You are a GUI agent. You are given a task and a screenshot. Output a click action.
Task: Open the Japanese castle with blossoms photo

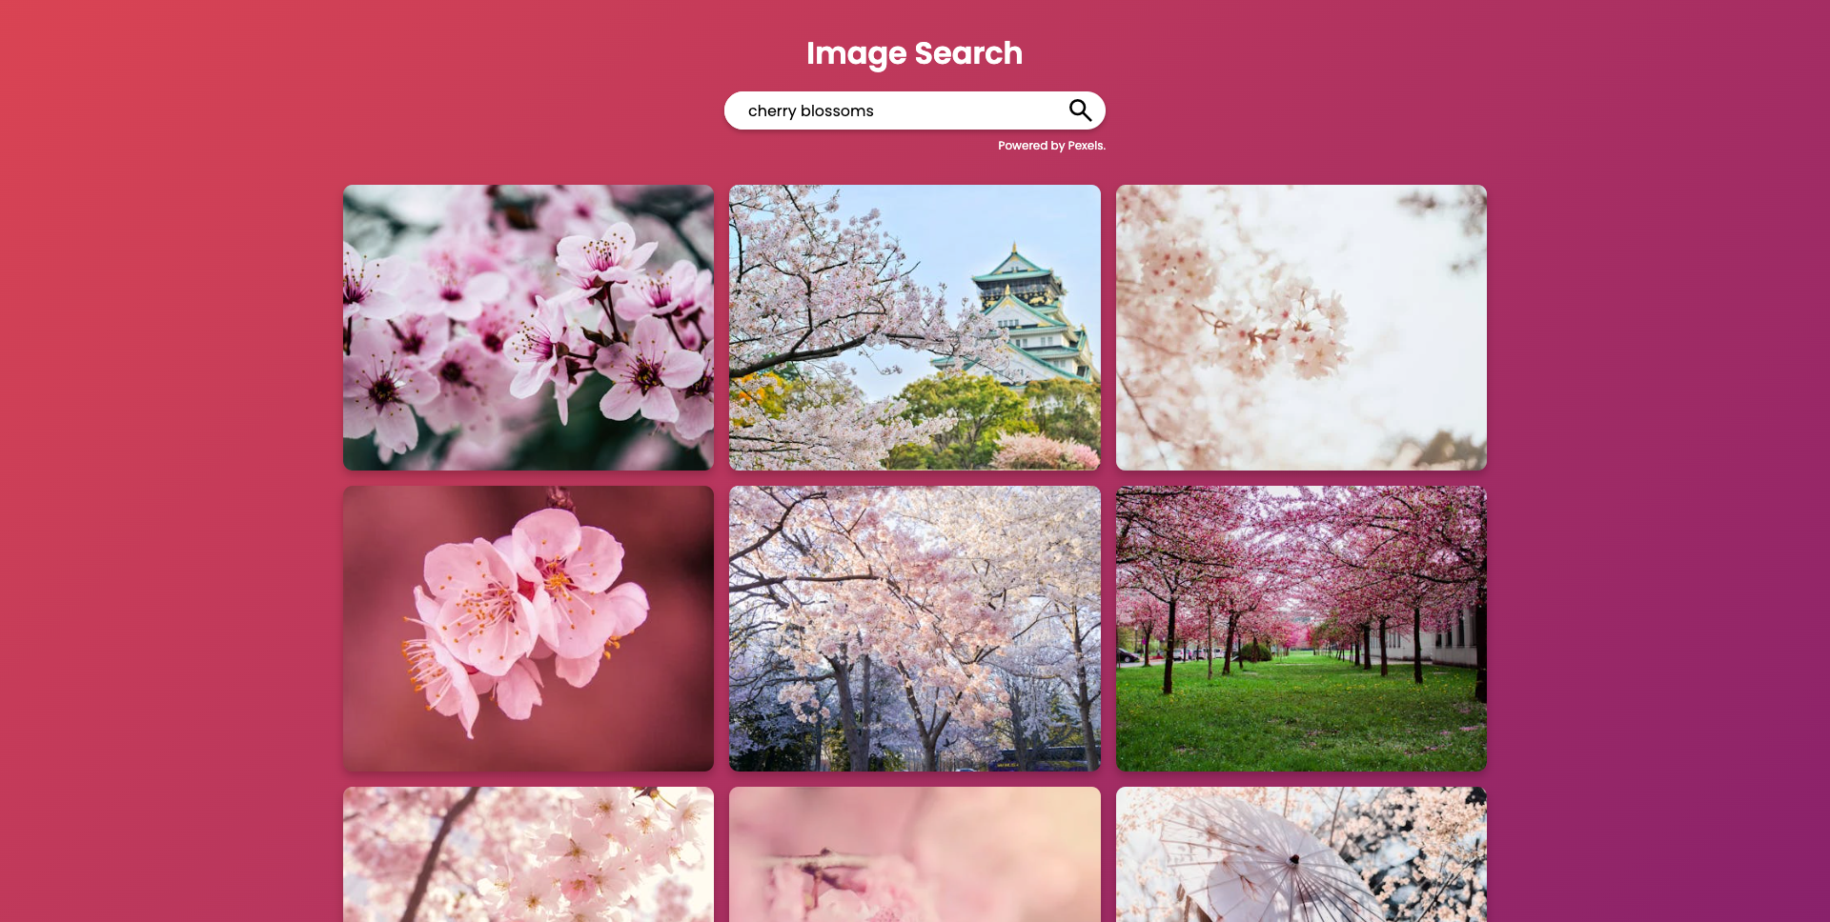click(x=915, y=328)
